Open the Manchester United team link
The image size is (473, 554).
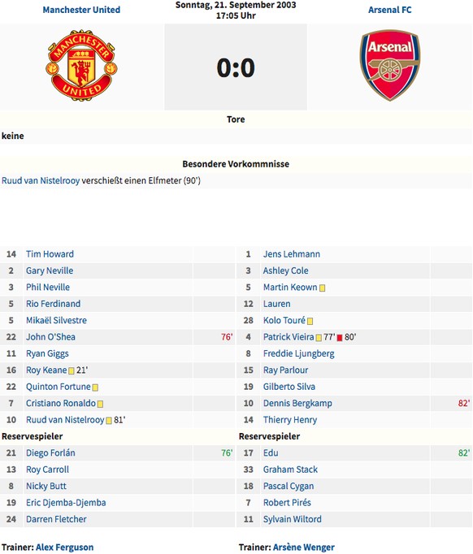tap(81, 10)
